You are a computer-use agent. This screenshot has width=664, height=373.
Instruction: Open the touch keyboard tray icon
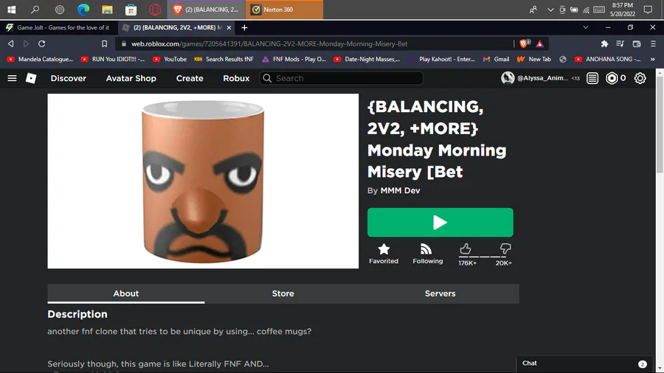pos(599,10)
